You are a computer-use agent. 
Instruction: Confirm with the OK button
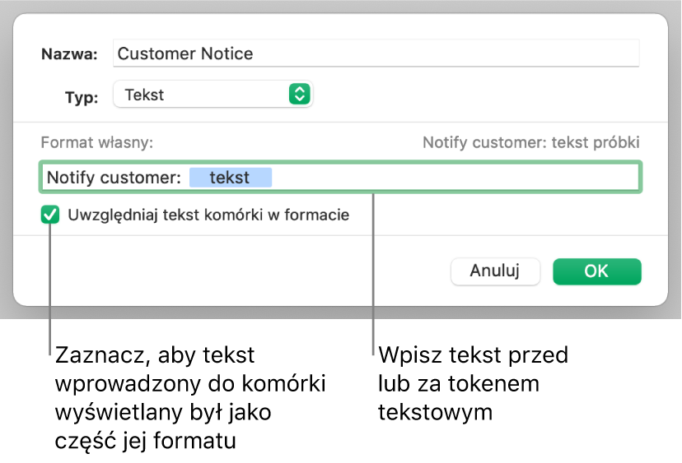pyautogui.click(x=596, y=271)
